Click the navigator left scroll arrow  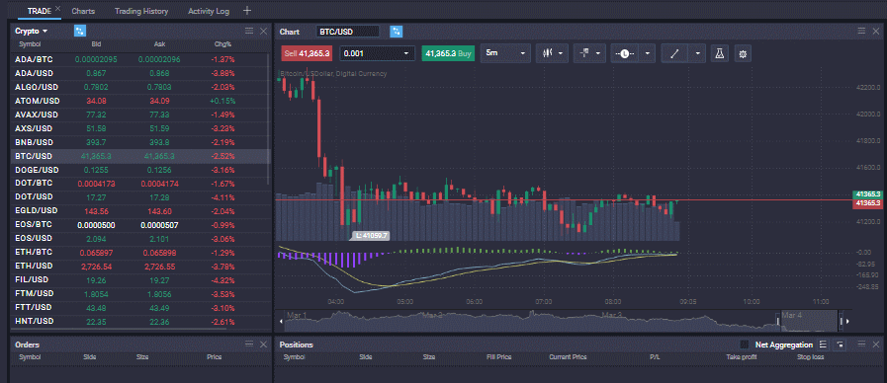click(x=281, y=322)
